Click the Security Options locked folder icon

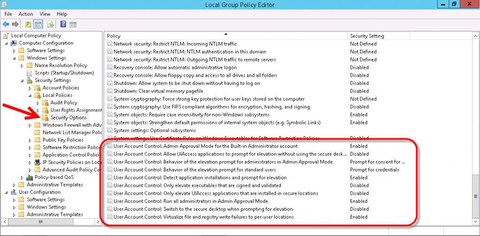pyautogui.click(x=45, y=118)
